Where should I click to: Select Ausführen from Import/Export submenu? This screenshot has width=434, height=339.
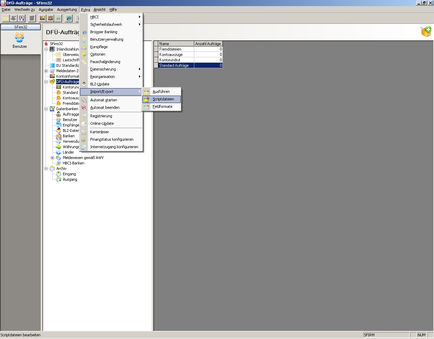click(161, 92)
